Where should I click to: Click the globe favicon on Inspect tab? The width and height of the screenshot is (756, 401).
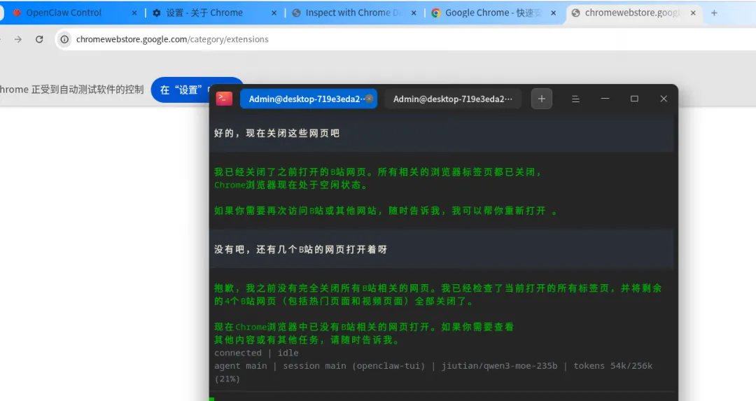coord(297,13)
